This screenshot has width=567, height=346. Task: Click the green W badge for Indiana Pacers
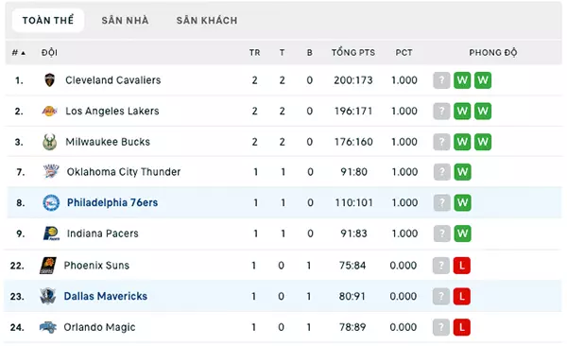462,234
